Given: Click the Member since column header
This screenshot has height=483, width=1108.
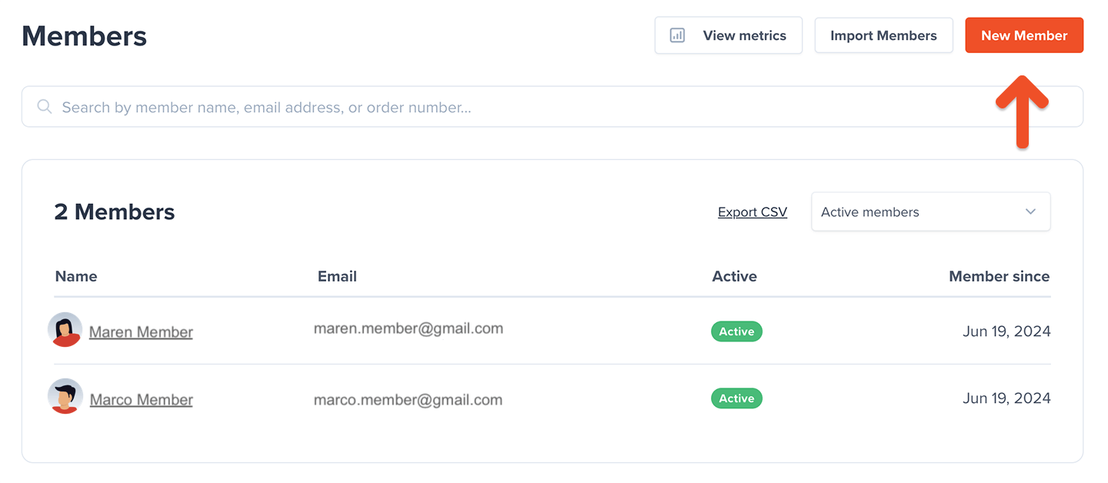Looking at the screenshot, I should tap(999, 276).
